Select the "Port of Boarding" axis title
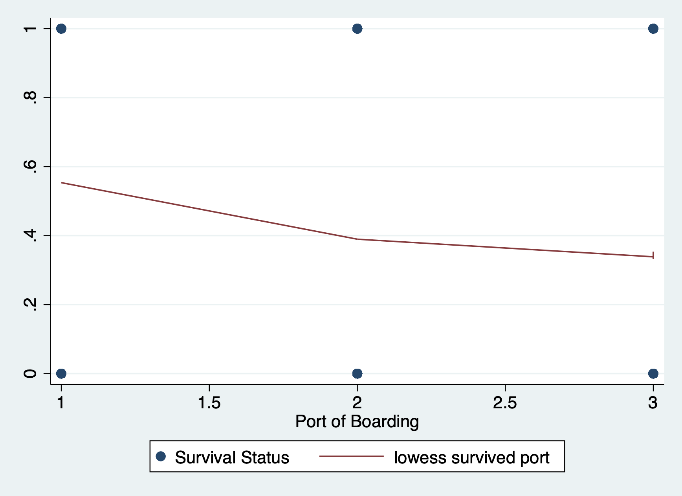Image resolution: width=682 pixels, height=496 pixels. (x=357, y=421)
